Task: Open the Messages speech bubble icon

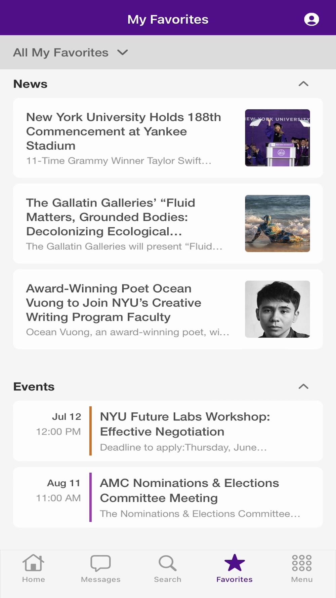Action: point(100,563)
